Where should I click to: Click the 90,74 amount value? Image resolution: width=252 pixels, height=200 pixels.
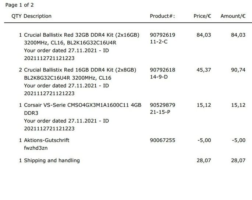tap(238, 70)
